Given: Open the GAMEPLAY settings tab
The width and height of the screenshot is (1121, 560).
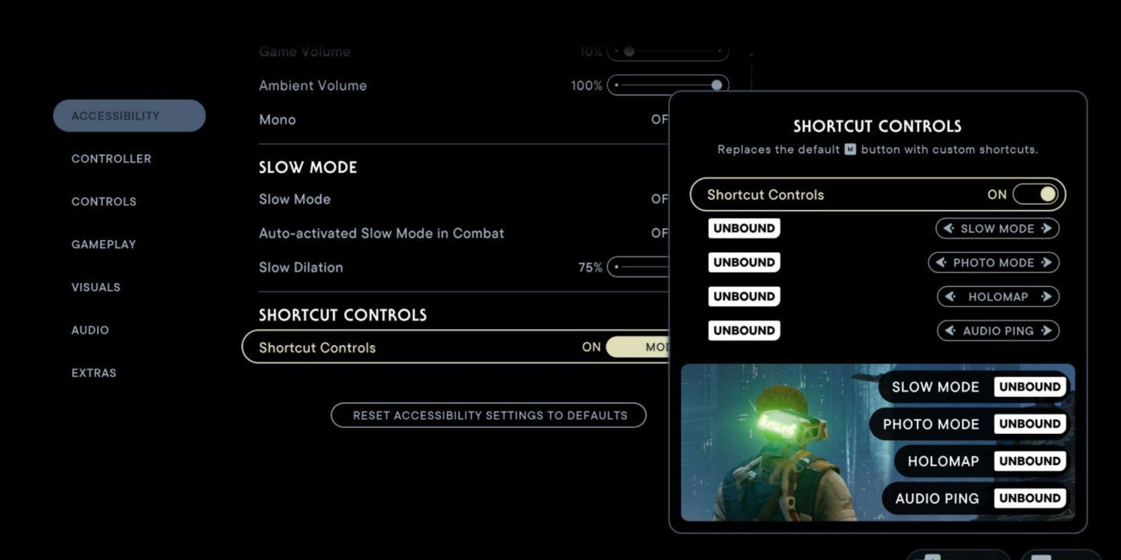Looking at the screenshot, I should 103,244.
